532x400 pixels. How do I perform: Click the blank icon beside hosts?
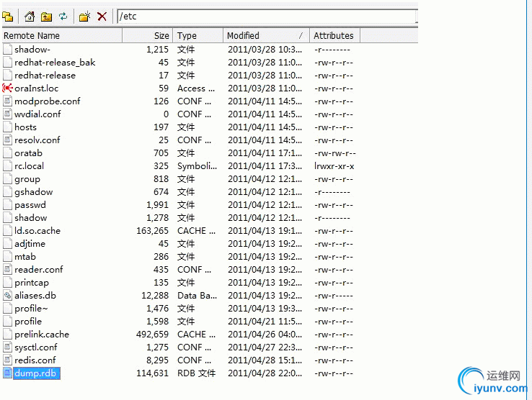click(x=7, y=127)
